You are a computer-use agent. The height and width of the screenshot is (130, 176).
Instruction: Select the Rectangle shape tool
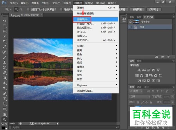pos(5,109)
